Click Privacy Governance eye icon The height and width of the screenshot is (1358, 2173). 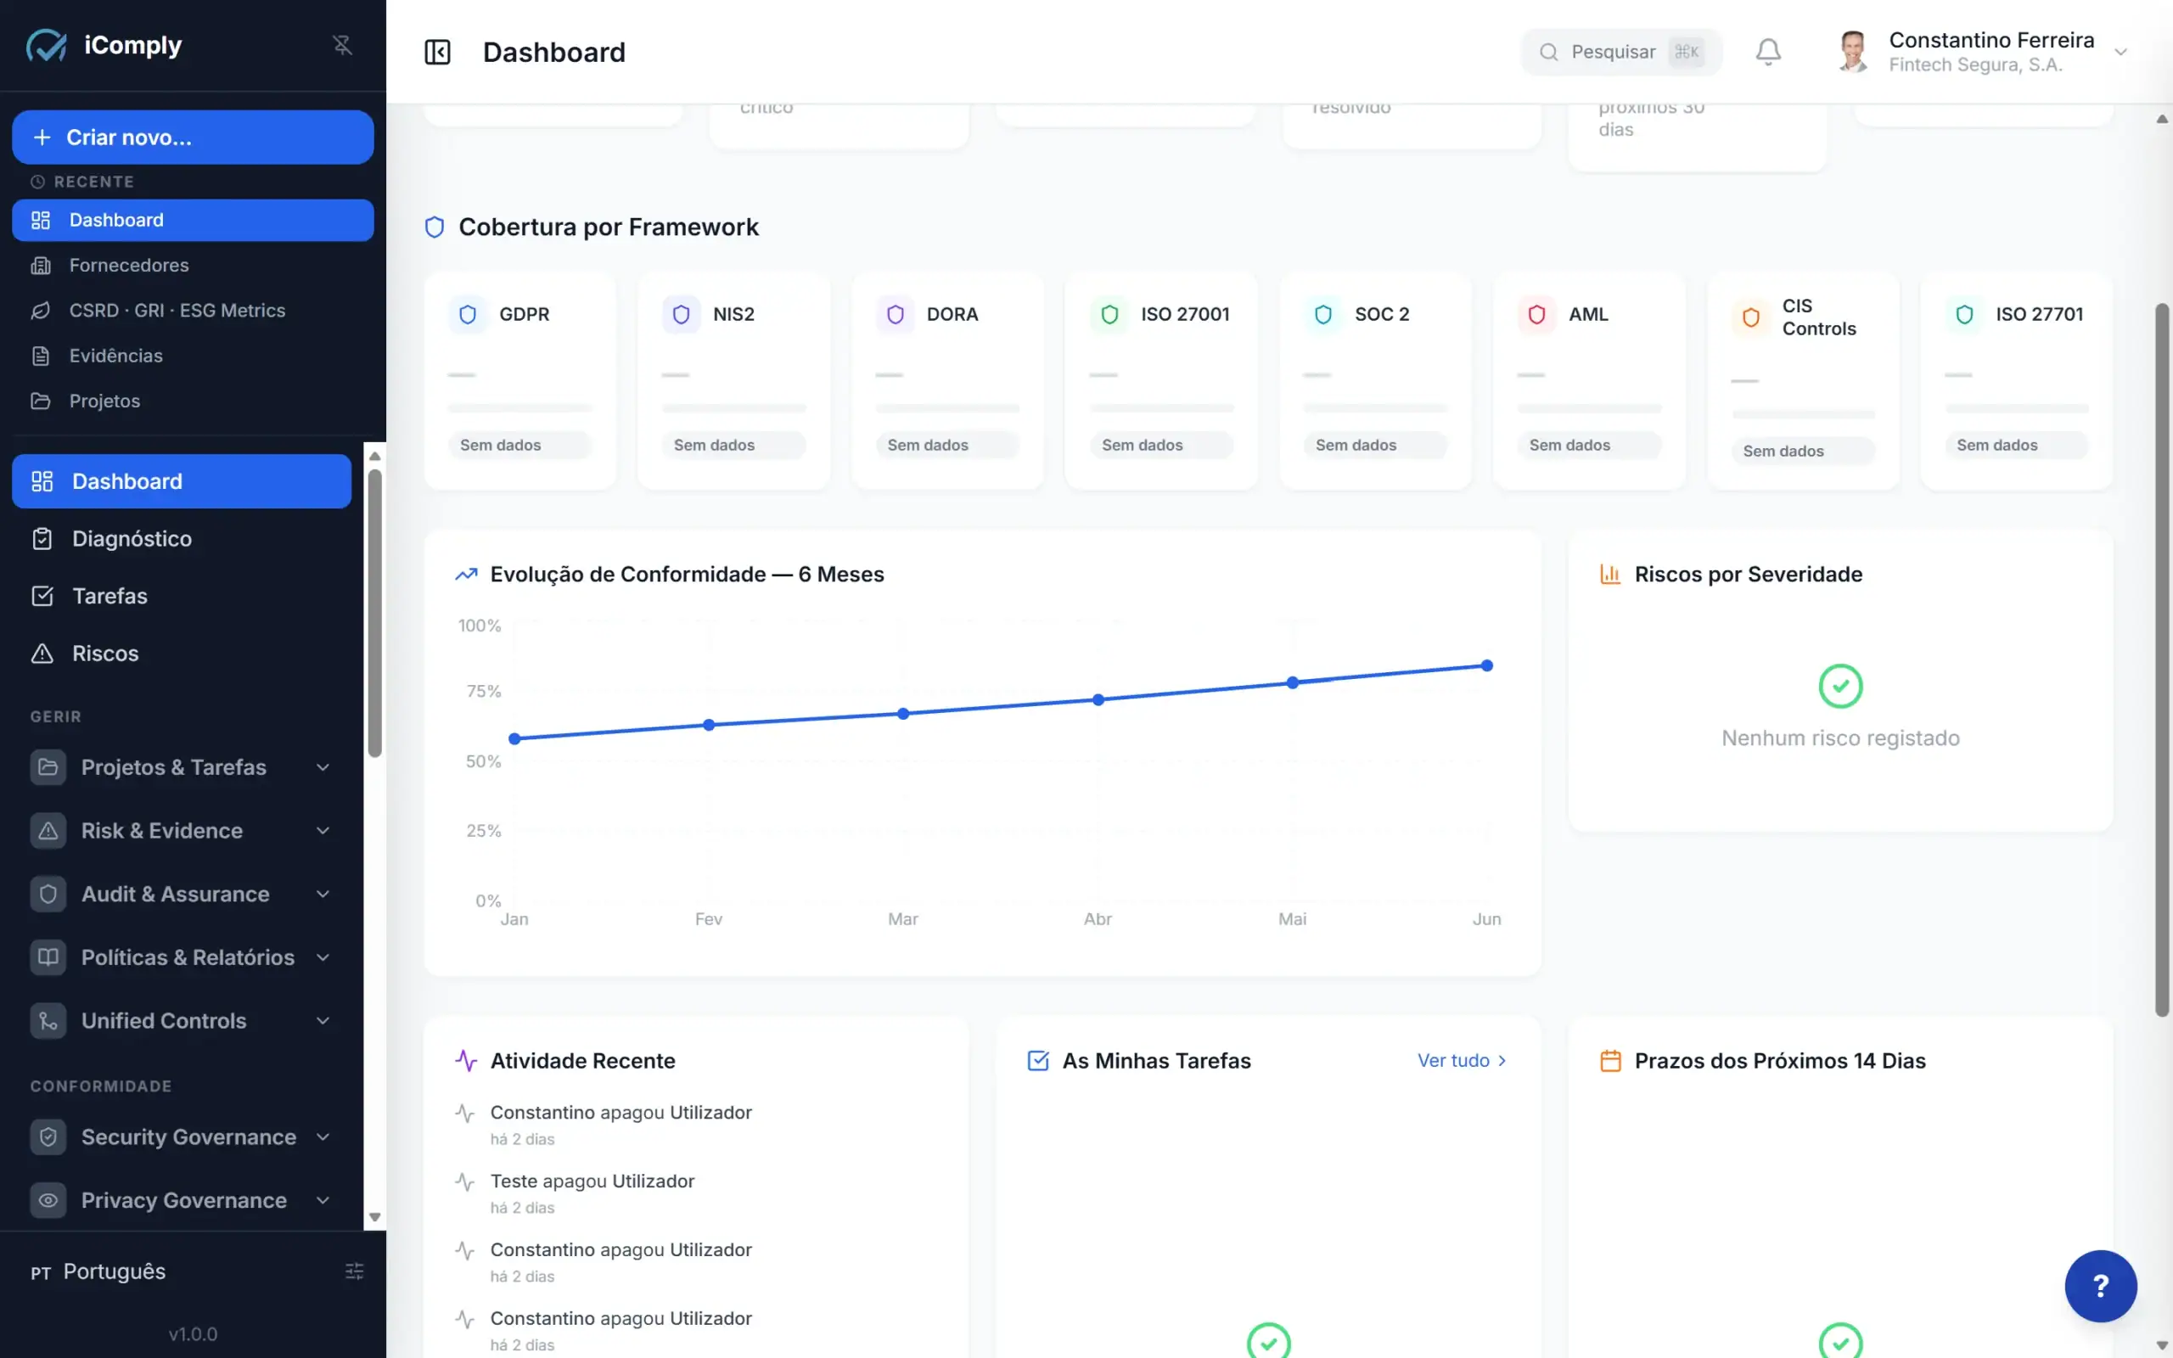pyautogui.click(x=48, y=1201)
